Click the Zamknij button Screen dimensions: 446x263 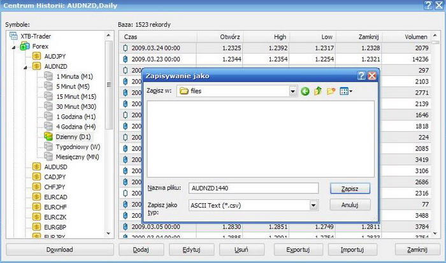point(417,250)
